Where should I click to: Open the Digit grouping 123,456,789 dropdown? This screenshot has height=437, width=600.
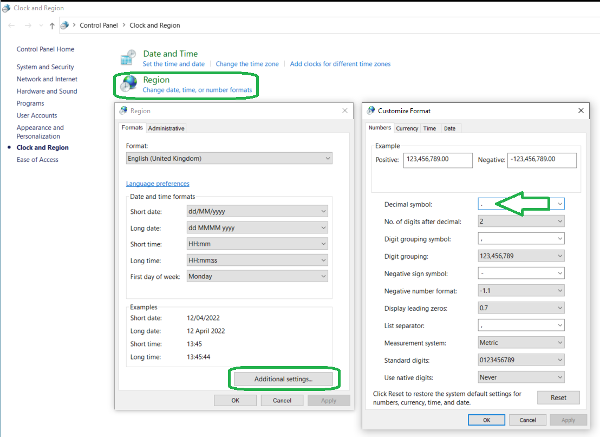click(521, 256)
